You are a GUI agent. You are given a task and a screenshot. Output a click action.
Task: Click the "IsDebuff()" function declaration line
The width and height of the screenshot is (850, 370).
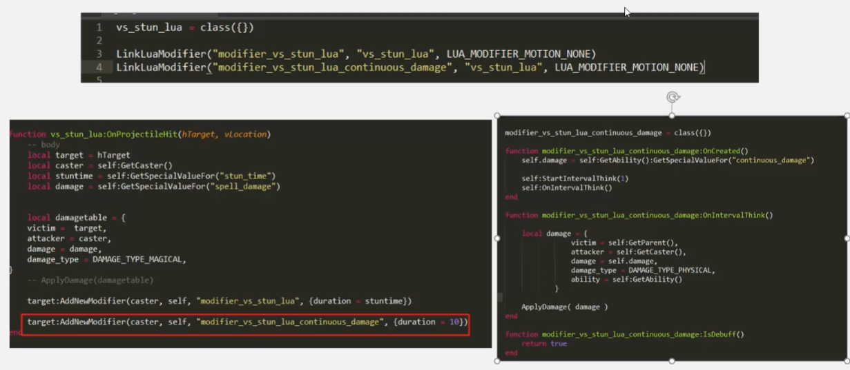(624, 334)
